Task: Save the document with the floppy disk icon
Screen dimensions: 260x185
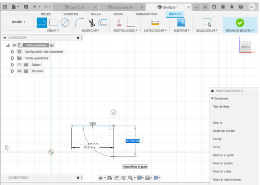Action: tap(26, 7)
